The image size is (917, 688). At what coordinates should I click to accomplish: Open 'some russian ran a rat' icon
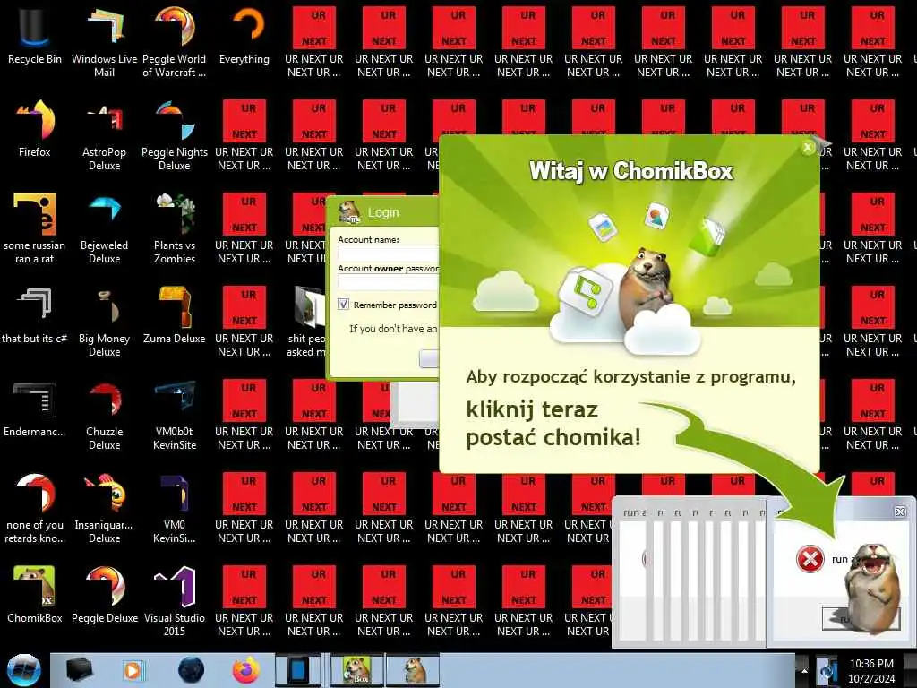35,228
